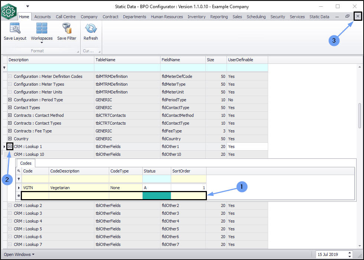Screen dimensions: 364x260
Task: Click the teal Status cell in new row
Action: pos(156,195)
